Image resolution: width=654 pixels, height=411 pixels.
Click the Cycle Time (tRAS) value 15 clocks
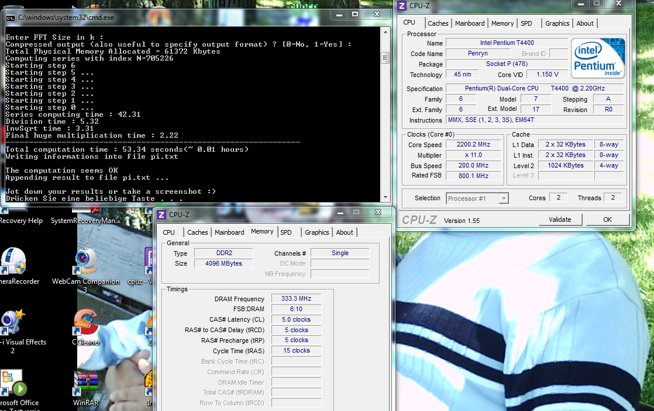coord(296,351)
